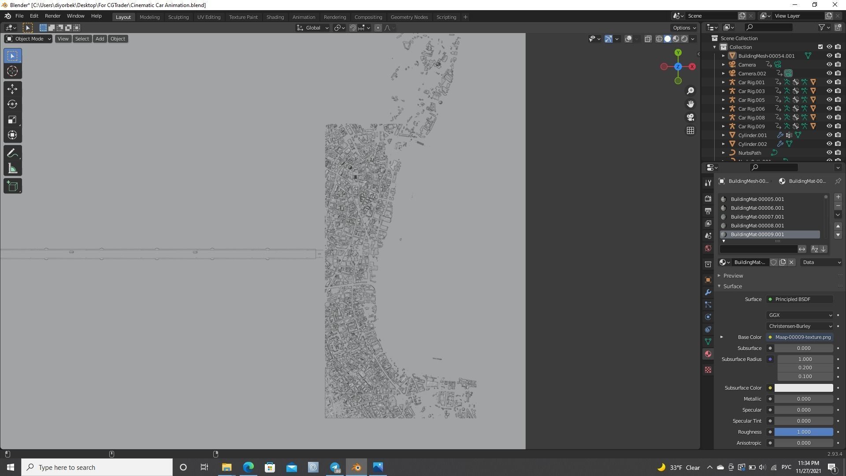Switch to the Shading workspace tab
This screenshot has width=846, height=476.
(x=275, y=17)
